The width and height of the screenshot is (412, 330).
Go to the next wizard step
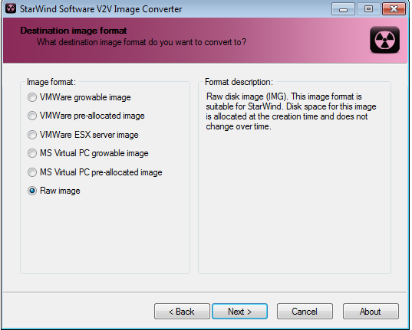click(x=239, y=312)
